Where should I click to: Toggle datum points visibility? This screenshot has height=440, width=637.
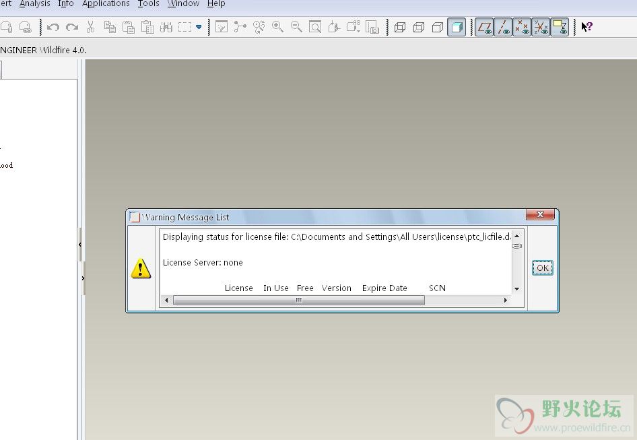(522, 27)
